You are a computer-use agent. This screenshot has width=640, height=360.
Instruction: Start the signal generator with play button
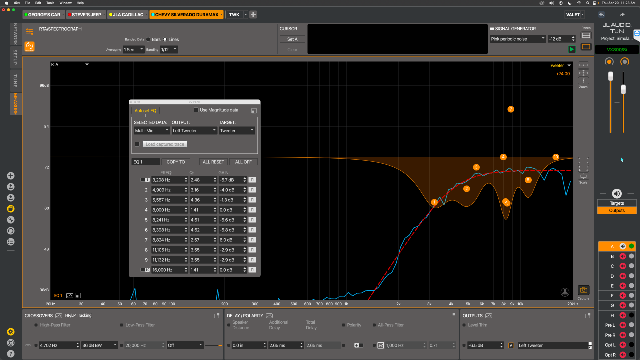pos(572,49)
